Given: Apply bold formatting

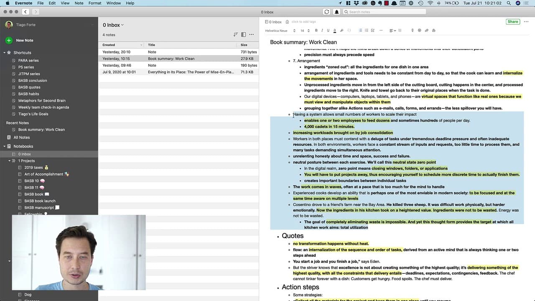Looking at the screenshot, I should pyautogui.click(x=316, y=31).
